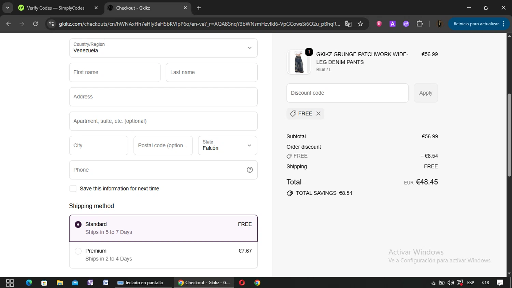Viewport: 512px width, 288px height.
Task: Open the purple A extension icon
Action: pos(393,24)
